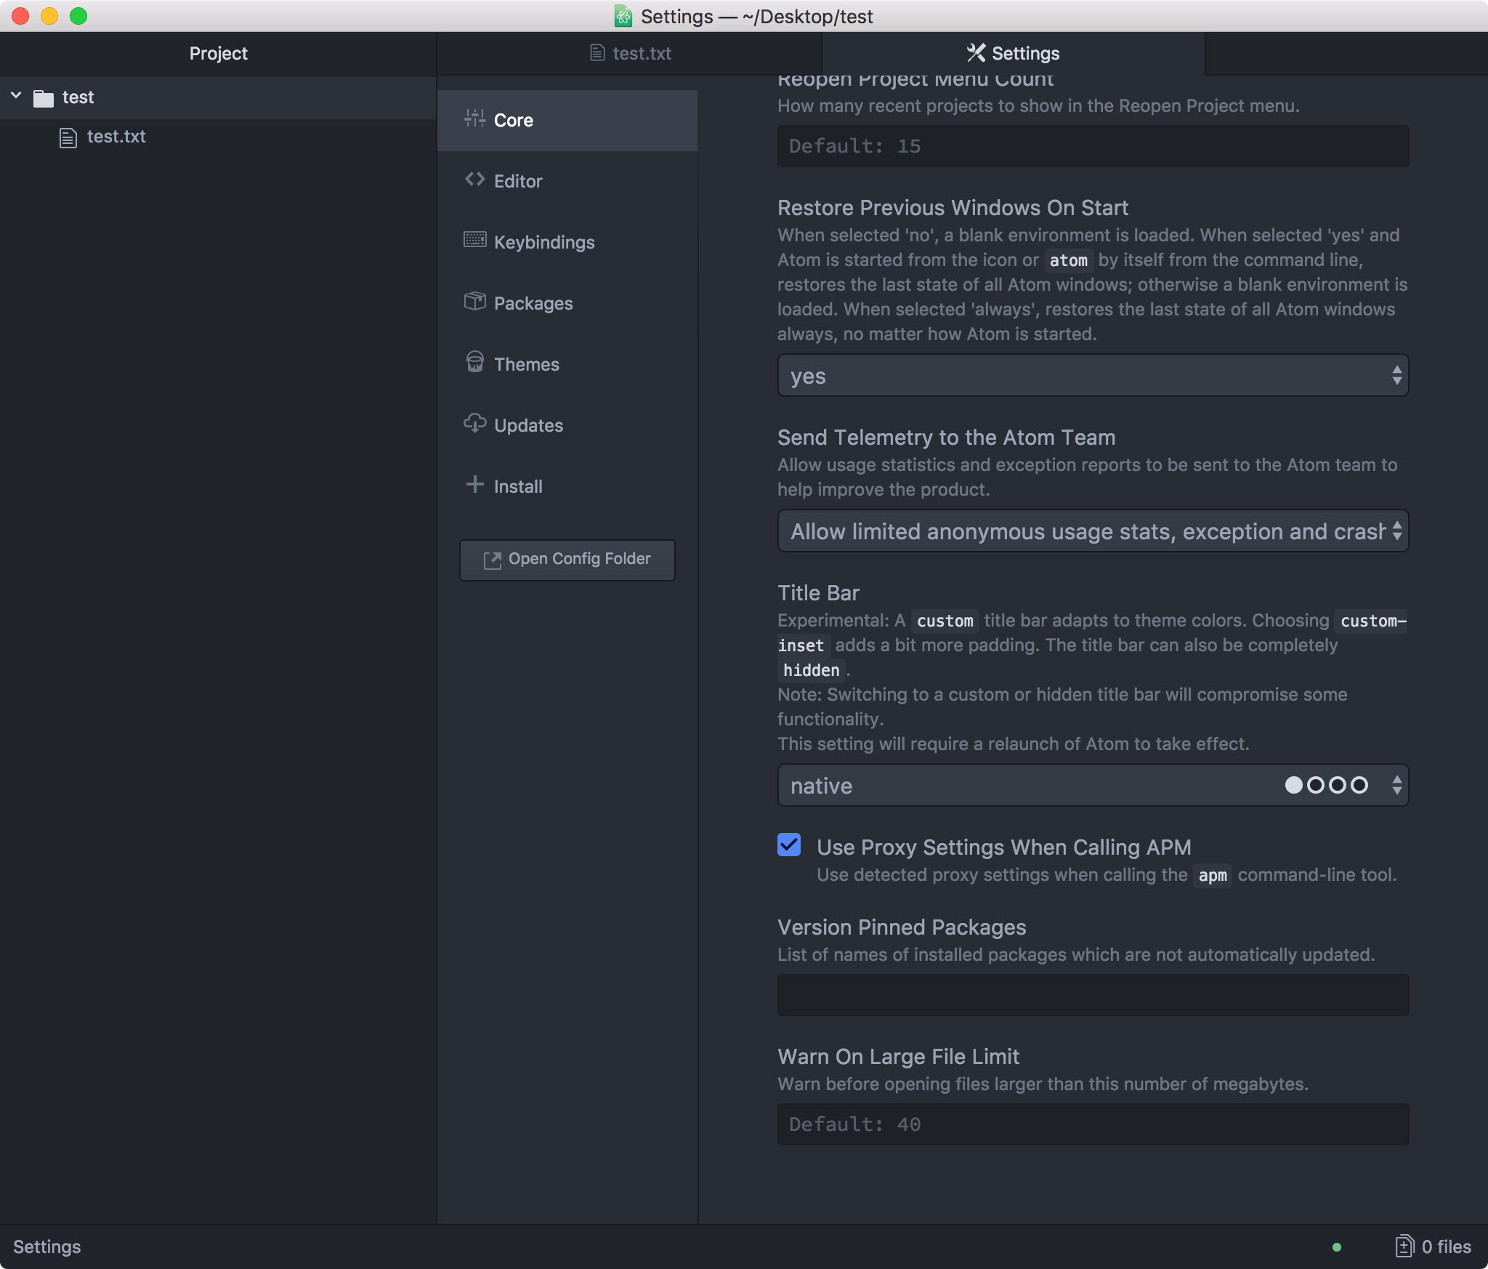Adjust the Title Bar native selector
Screen dimensions: 1488x1269
(1395, 785)
